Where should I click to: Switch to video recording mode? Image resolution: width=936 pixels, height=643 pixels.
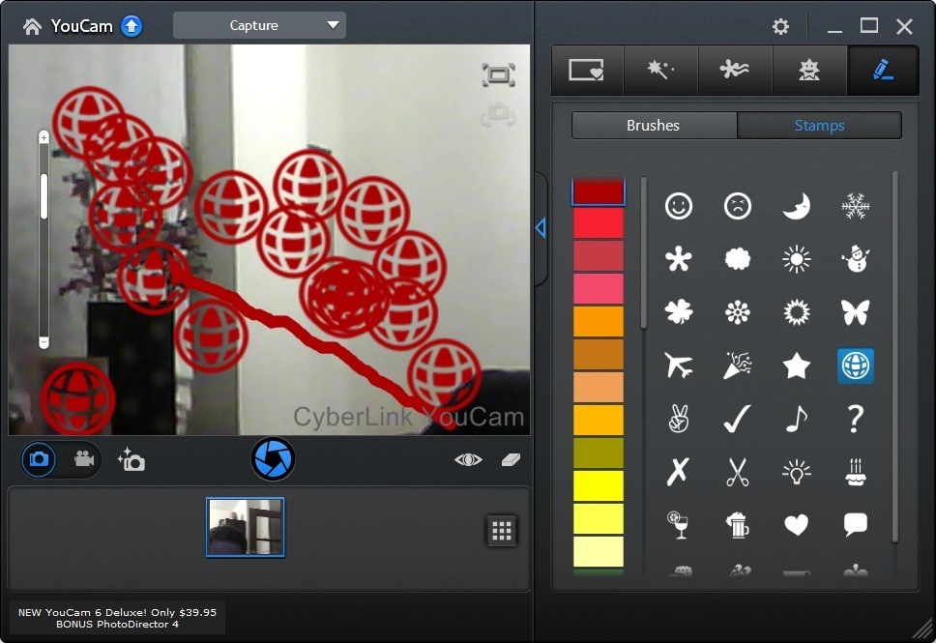coord(83,459)
